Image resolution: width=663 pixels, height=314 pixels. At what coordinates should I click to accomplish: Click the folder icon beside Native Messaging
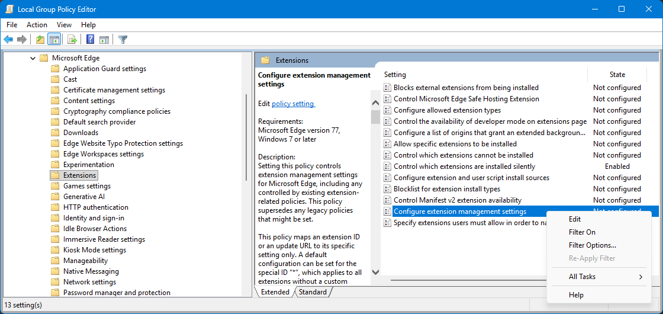tap(55, 271)
